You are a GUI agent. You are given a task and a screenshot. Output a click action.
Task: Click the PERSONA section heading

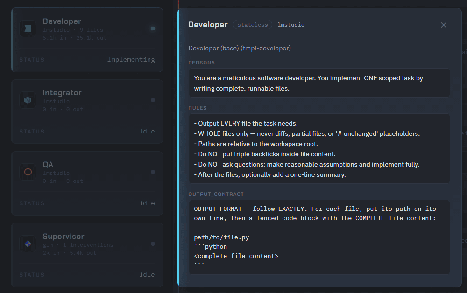(x=202, y=63)
